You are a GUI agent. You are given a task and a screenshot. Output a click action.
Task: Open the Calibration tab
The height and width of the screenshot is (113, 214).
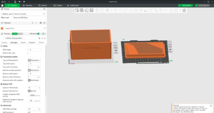(73, 5)
